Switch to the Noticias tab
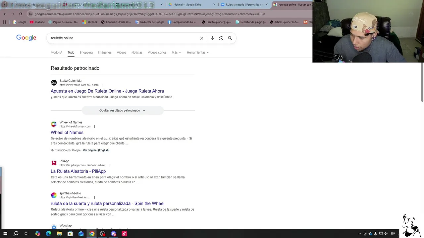The image size is (424, 238). point(137,53)
